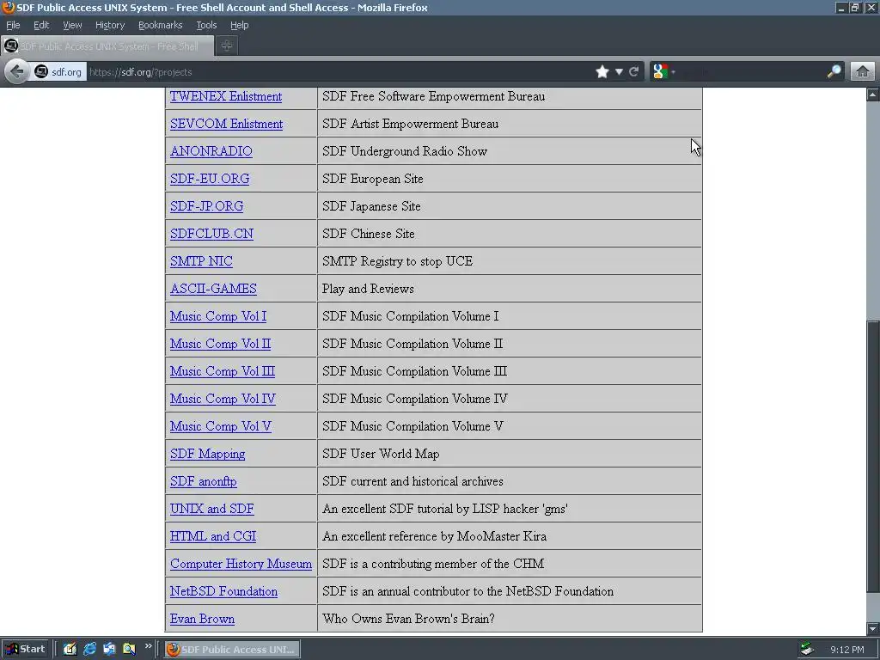The image size is (880, 660).
Task: Reload the page with the refresh icon
Action: 634,72
